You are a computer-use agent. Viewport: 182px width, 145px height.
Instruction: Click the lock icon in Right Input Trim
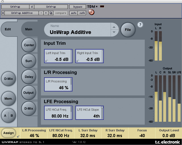77,61
